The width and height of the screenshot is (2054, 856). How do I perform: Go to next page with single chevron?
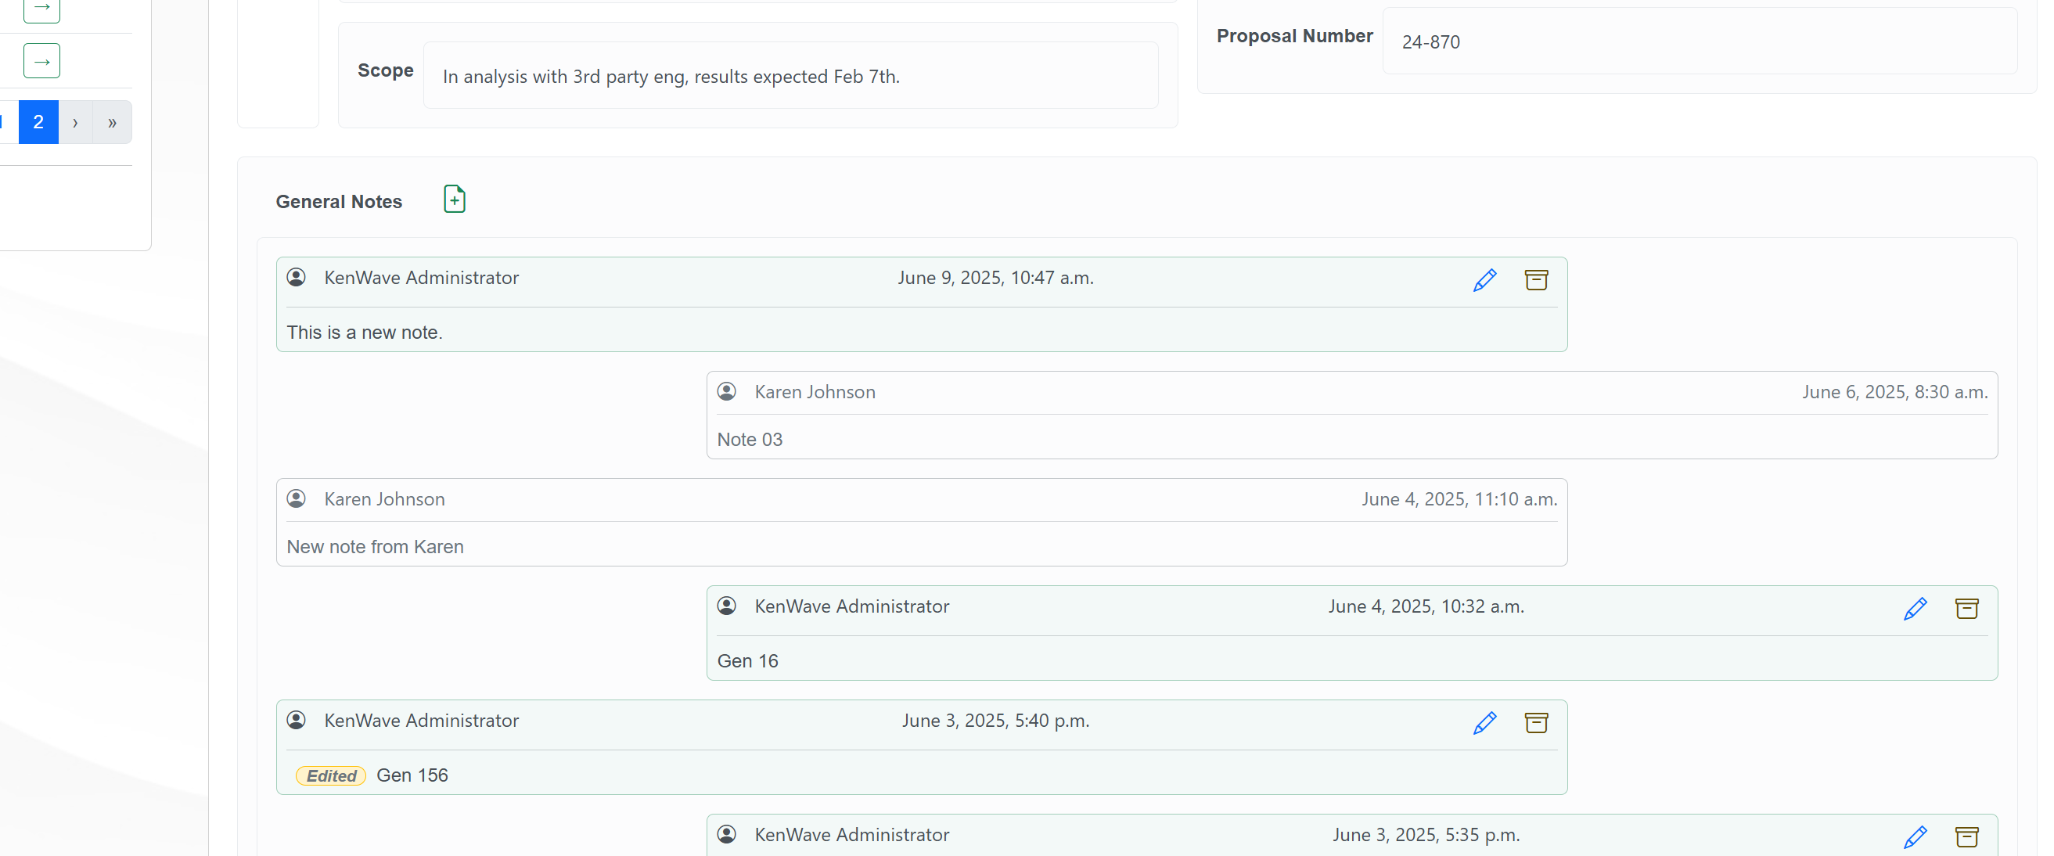[x=75, y=122]
